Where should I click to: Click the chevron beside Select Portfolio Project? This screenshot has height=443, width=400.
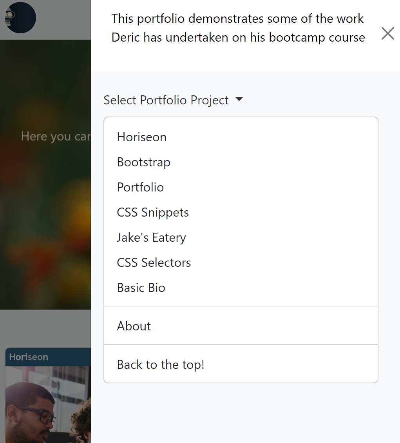coord(239,100)
